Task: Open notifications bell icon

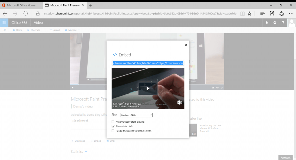Action: 267,23
